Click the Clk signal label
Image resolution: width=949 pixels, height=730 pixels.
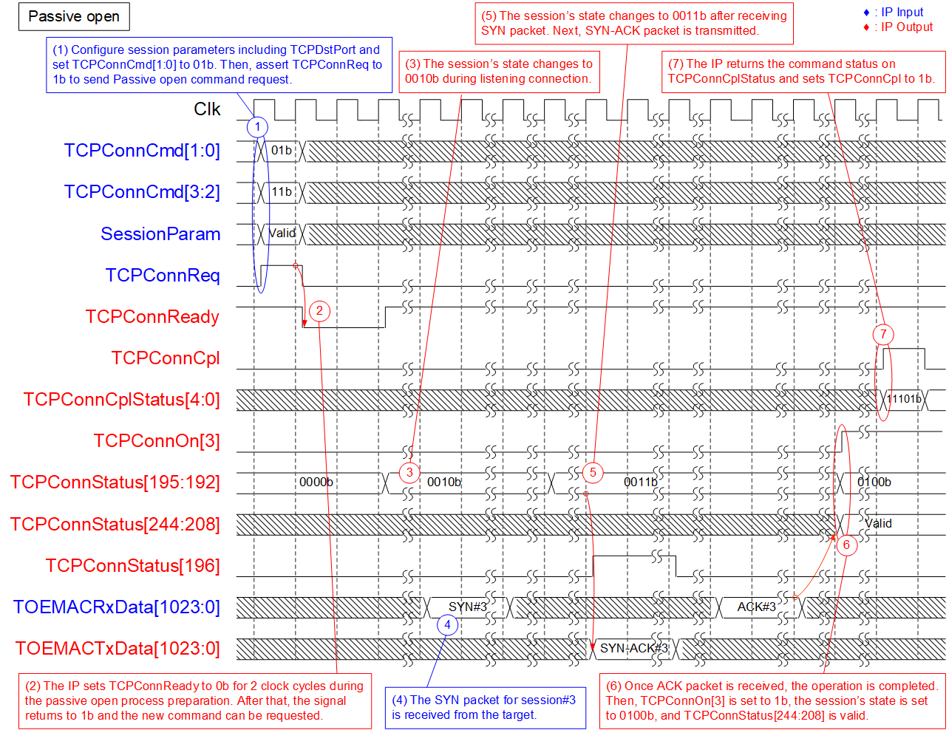(x=207, y=109)
